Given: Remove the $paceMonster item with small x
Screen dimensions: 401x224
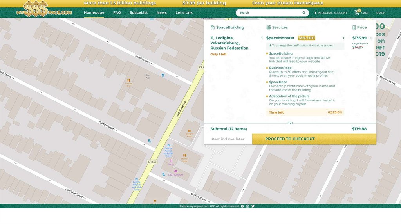Looking at the screenshot, I should [x=370, y=38].
